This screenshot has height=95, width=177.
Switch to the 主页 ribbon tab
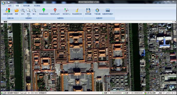pyautogui.click(x=10, y=6)
